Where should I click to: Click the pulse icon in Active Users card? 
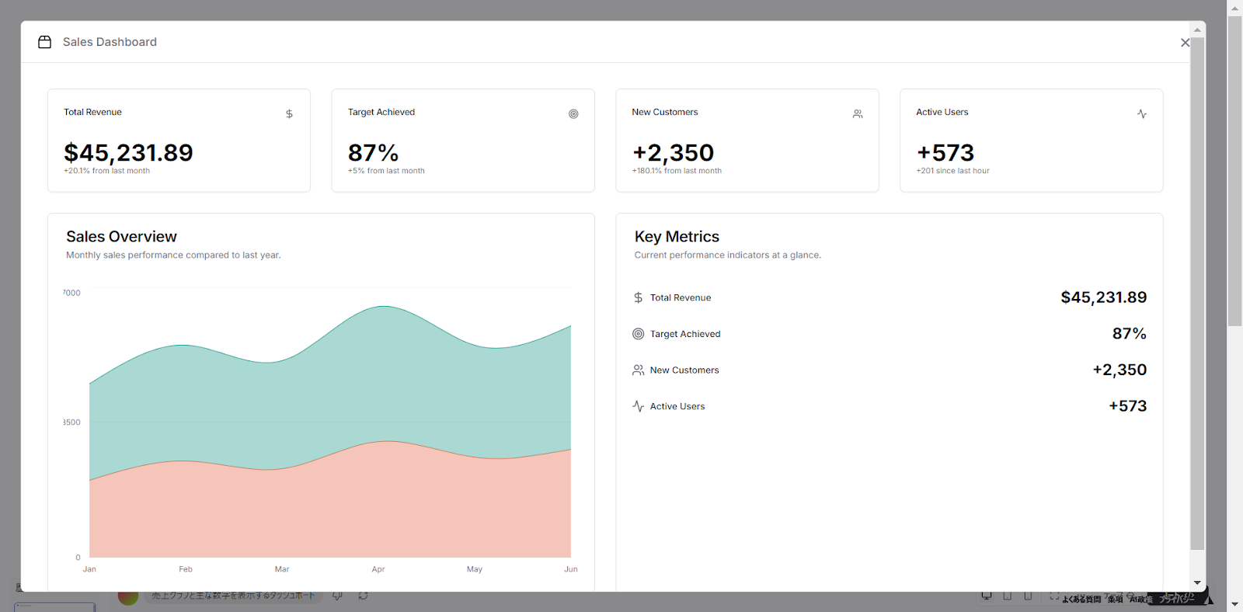pos(1142,114)
